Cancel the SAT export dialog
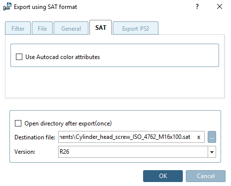The image size is (231, 186). point(206,176)
